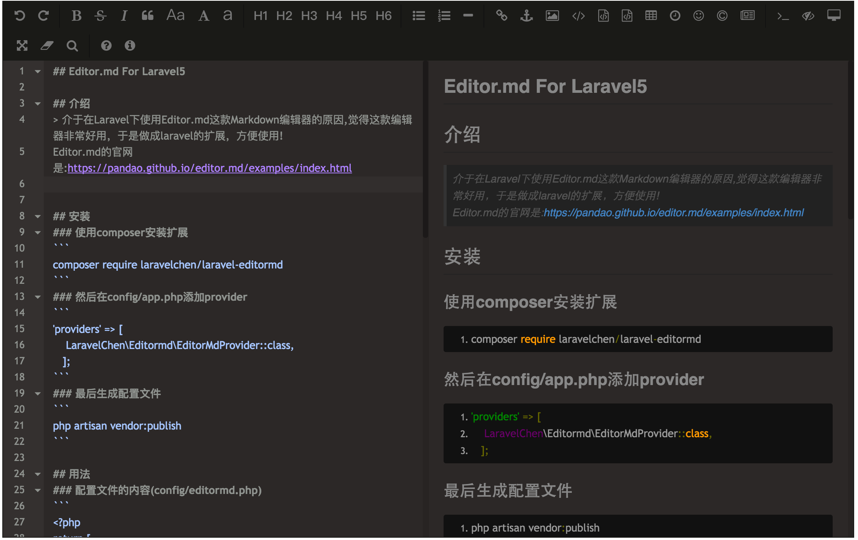Collapse fold at line 19 最后生成配置文件
Screen dimensions: 858x540
pos(38,393)
